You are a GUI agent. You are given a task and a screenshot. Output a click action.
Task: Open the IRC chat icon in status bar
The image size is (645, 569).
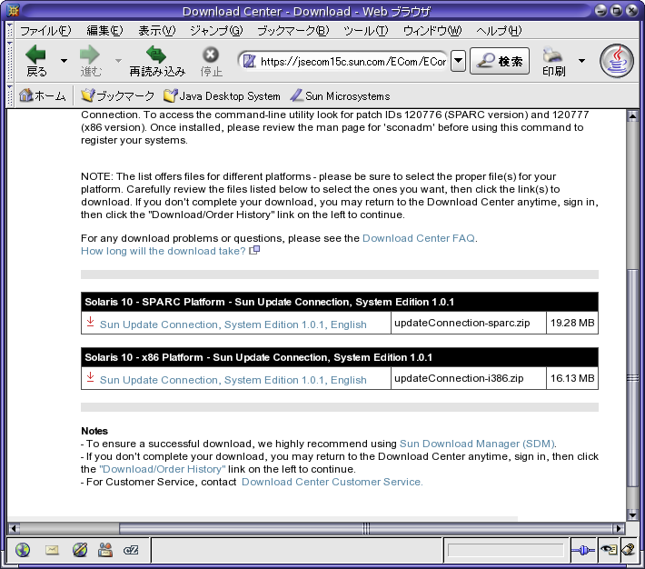point(131,550)
